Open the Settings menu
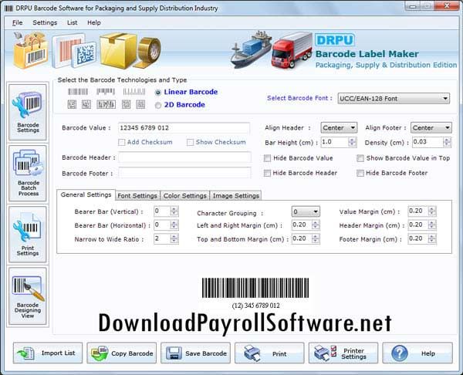Viewport: 463px width, 375px height. tap(45, 22)
